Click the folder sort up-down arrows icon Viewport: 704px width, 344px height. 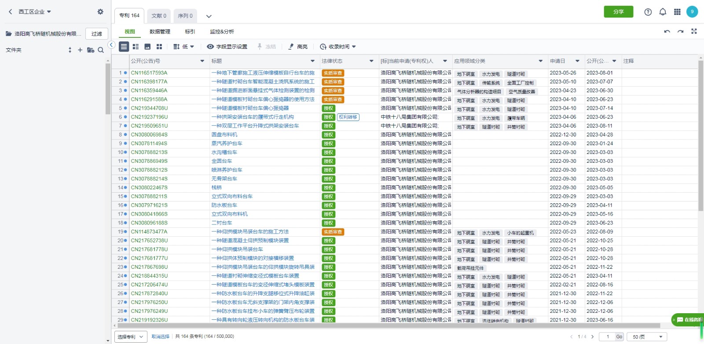pos(70,50)
